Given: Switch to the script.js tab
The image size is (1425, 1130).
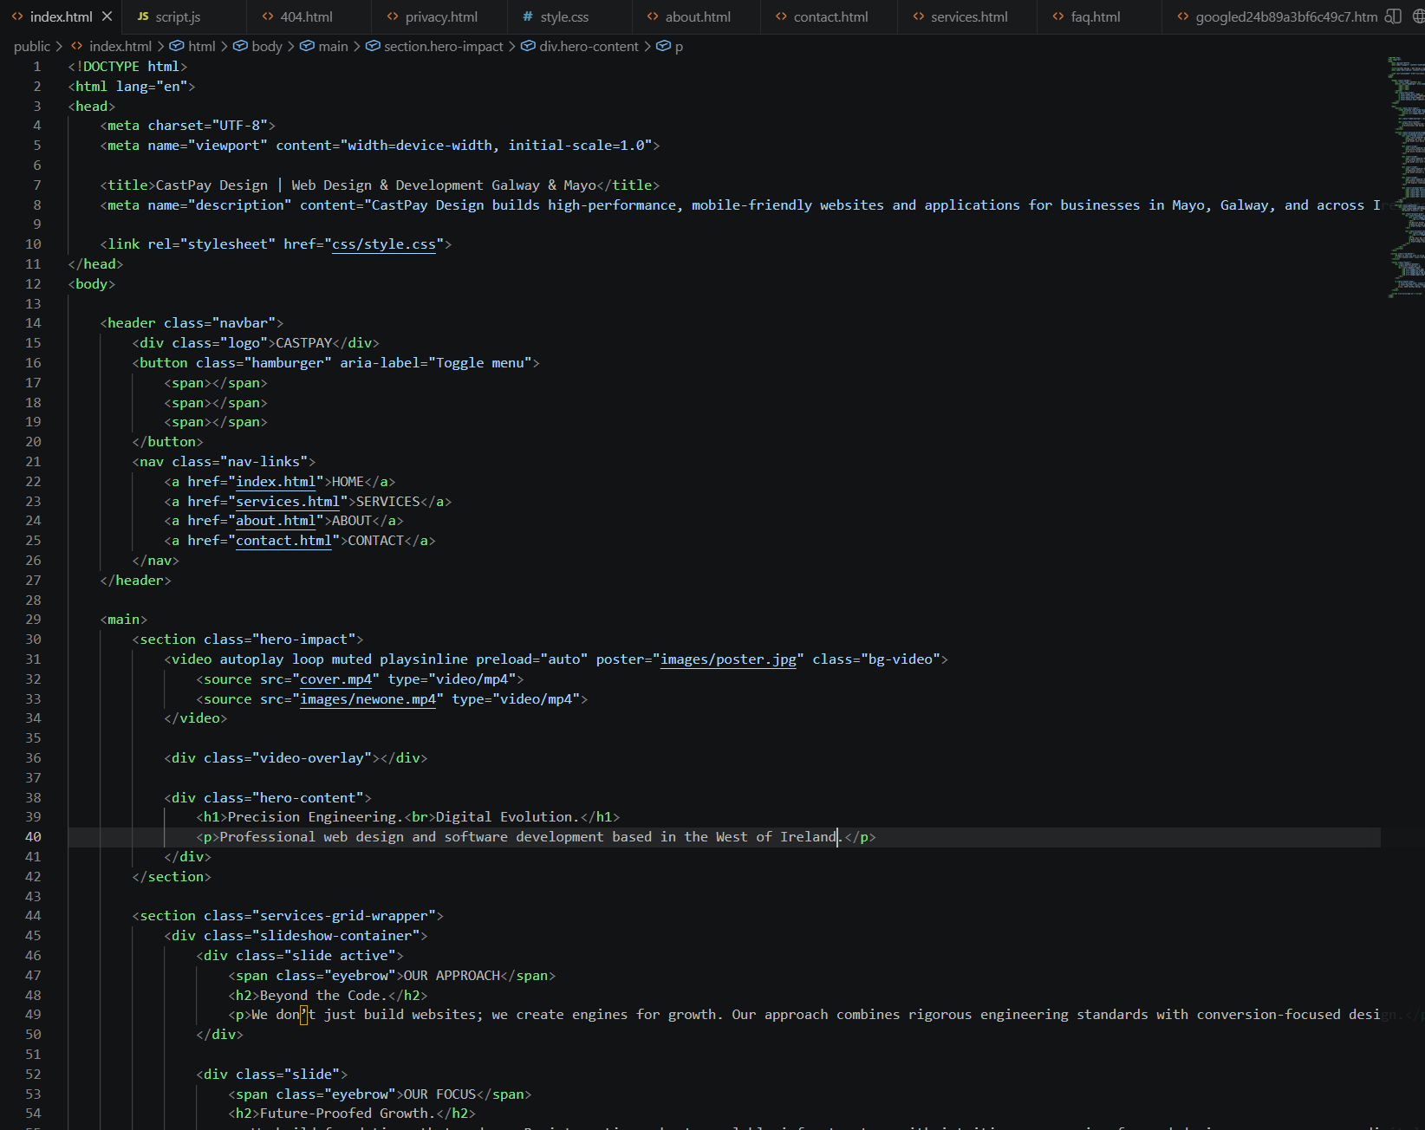Looking at the screenshot, I should [185, 16].
